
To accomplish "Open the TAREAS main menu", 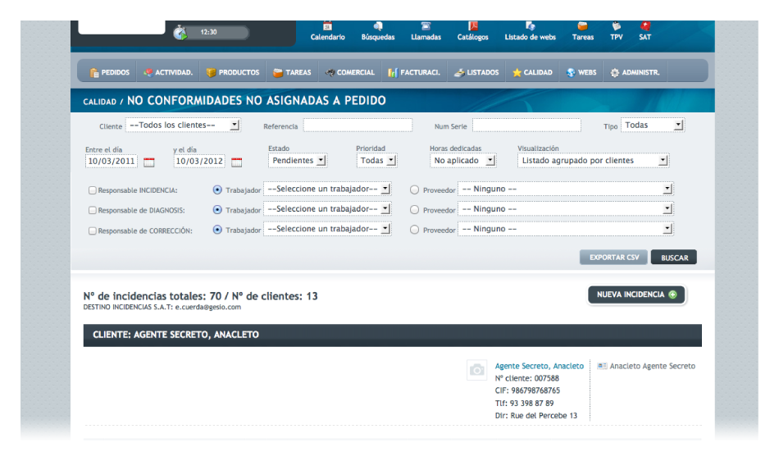I will [292, 72].
